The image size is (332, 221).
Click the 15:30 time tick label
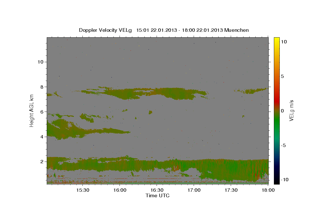pos(82,190)
